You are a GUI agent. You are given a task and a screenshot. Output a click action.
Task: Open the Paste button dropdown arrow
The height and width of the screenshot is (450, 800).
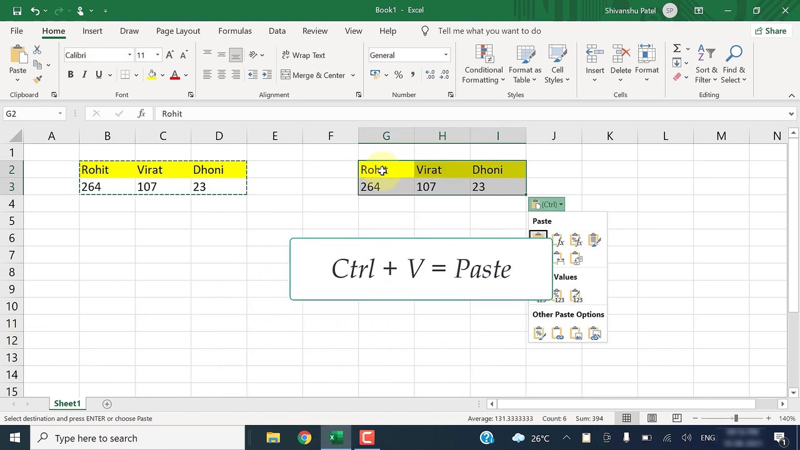(x=17, y=80)
